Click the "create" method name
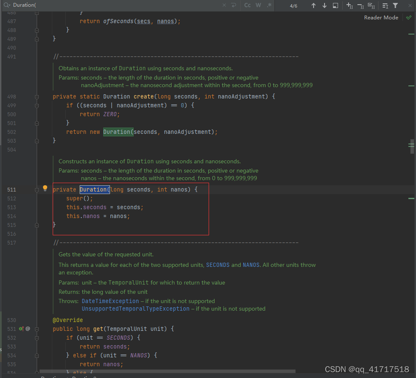416x378 pixels. 144,97
